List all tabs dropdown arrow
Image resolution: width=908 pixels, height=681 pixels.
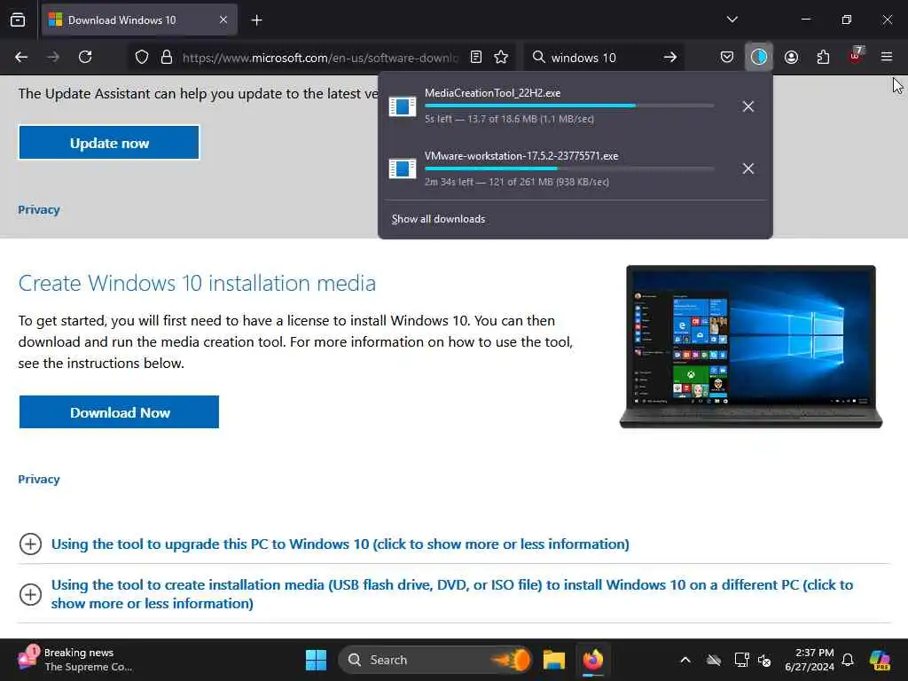click(x=732, y=20)
